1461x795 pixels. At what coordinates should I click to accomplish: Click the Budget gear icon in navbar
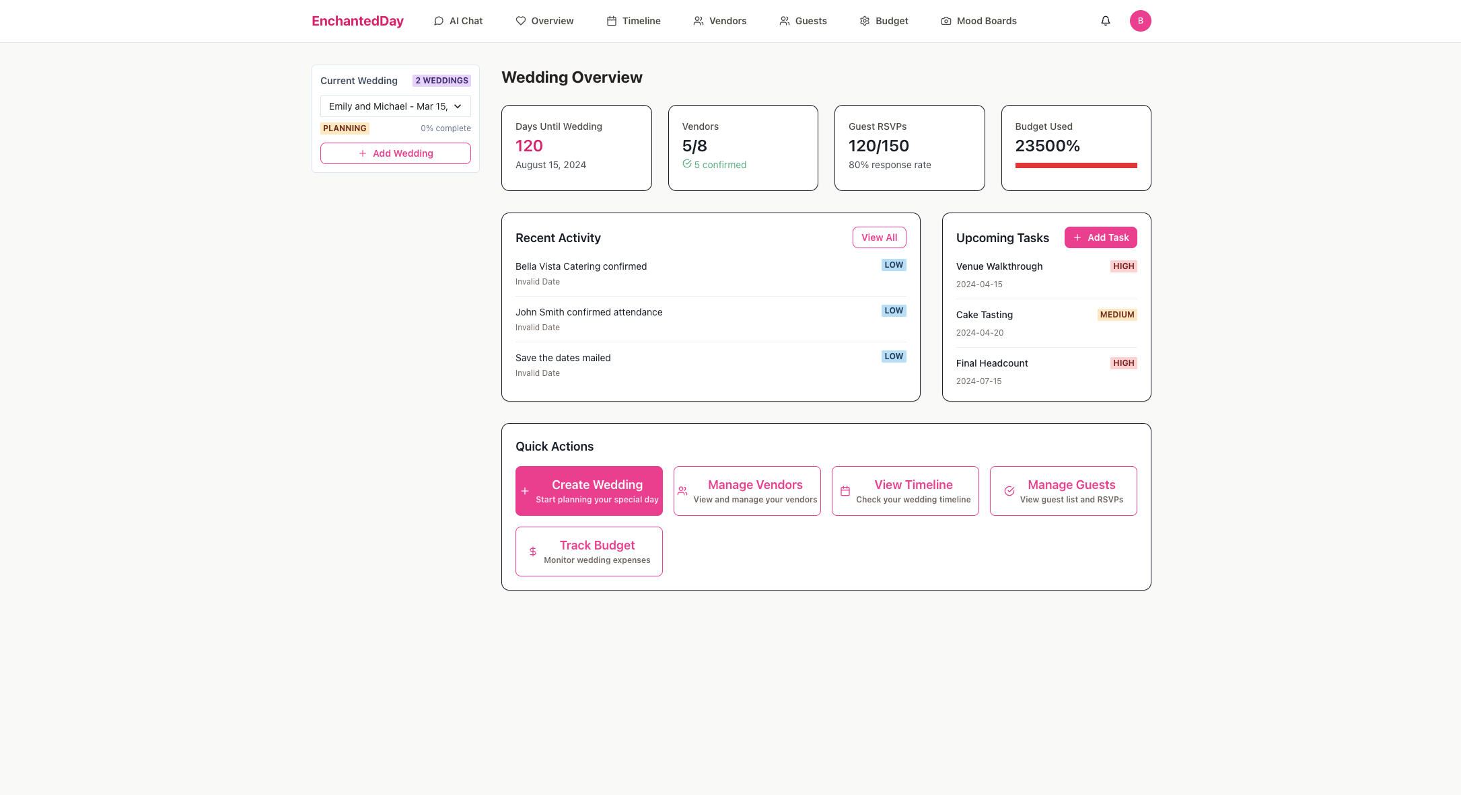(865, 21)
